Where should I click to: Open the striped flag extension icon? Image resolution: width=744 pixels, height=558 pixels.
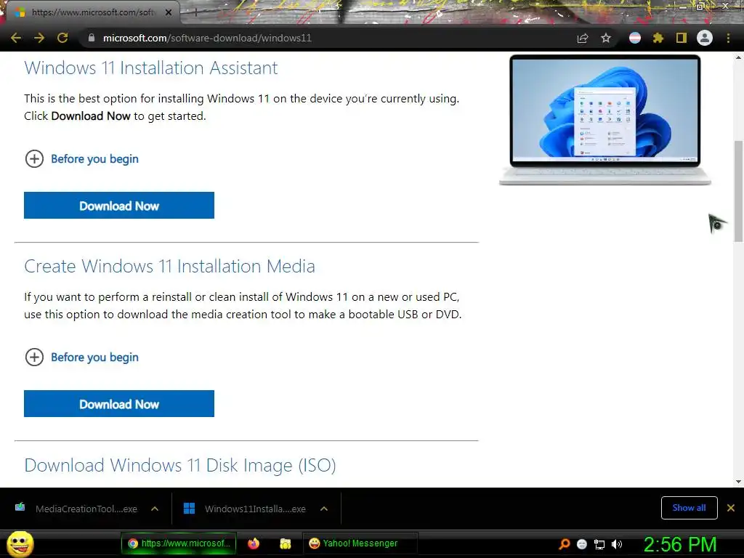click(635, 38)
